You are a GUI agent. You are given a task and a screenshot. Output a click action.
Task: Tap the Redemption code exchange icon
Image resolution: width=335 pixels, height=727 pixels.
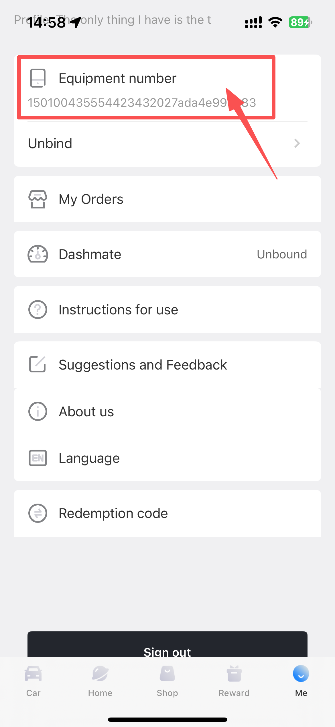(x=38, y=513)
